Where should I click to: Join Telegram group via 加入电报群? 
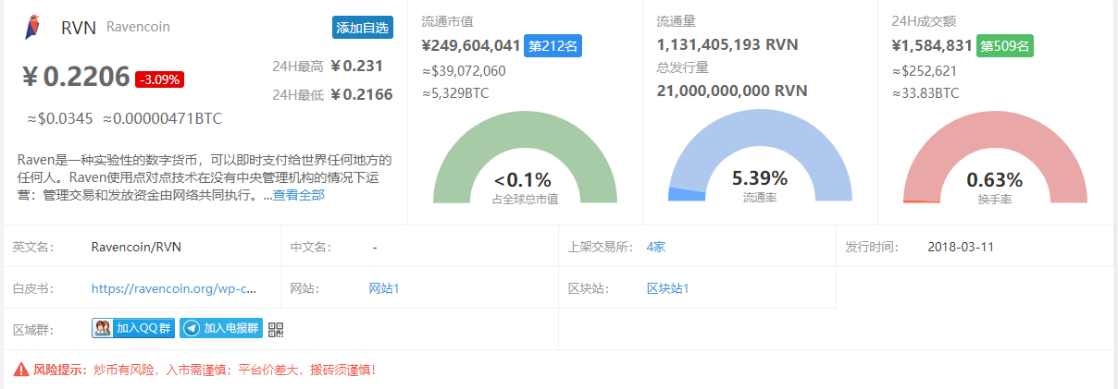point(221,328)
